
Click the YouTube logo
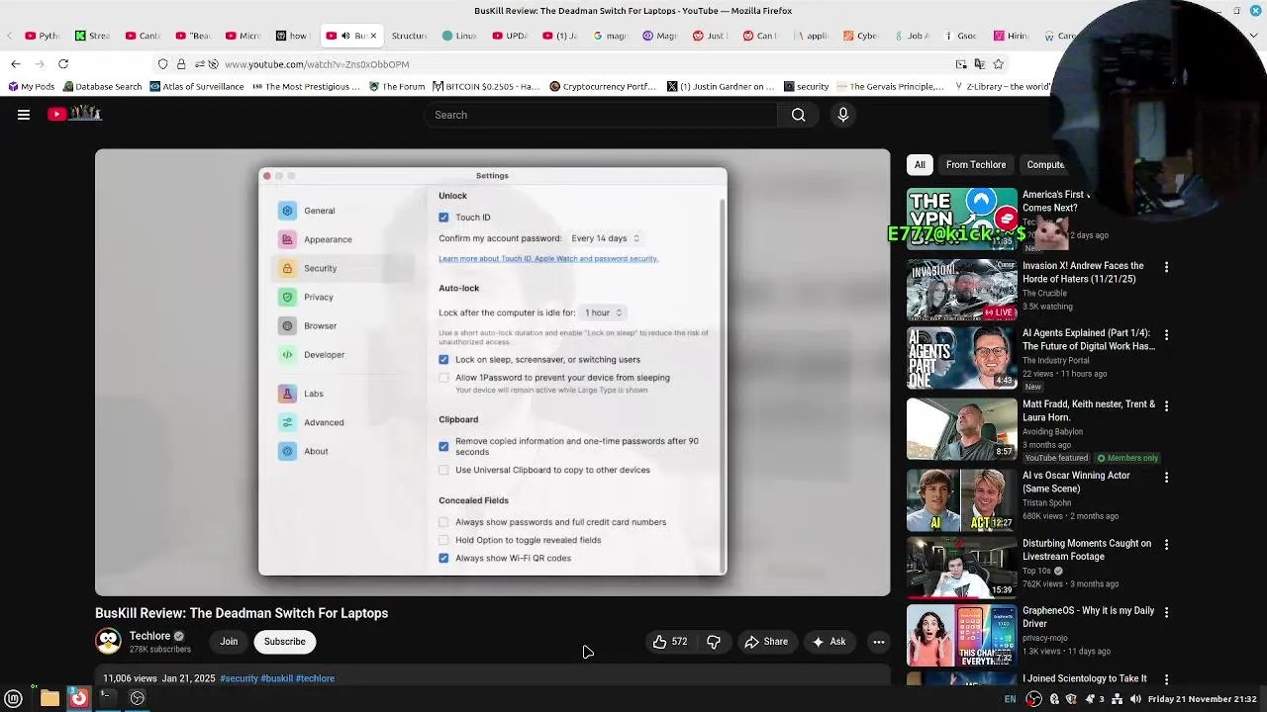click(x=74, y=114)
